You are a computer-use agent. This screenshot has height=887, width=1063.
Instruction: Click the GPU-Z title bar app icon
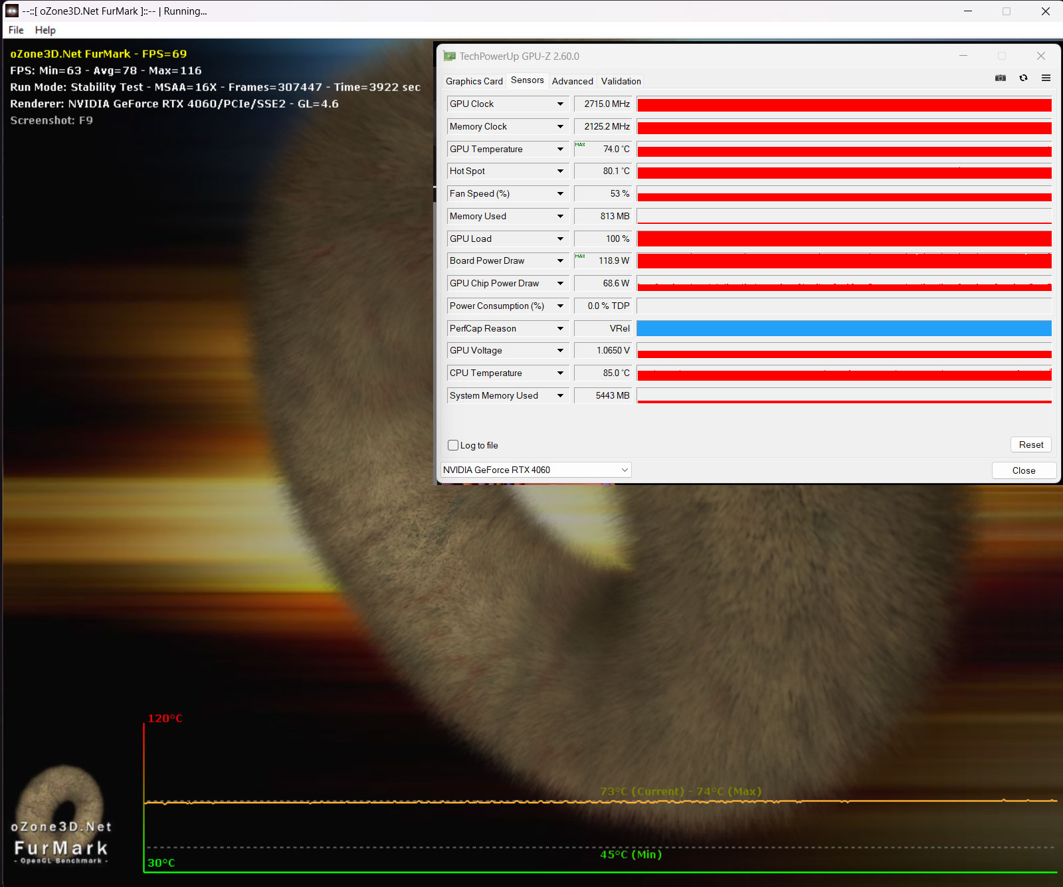pyautogui.click(x=450, y=56)
